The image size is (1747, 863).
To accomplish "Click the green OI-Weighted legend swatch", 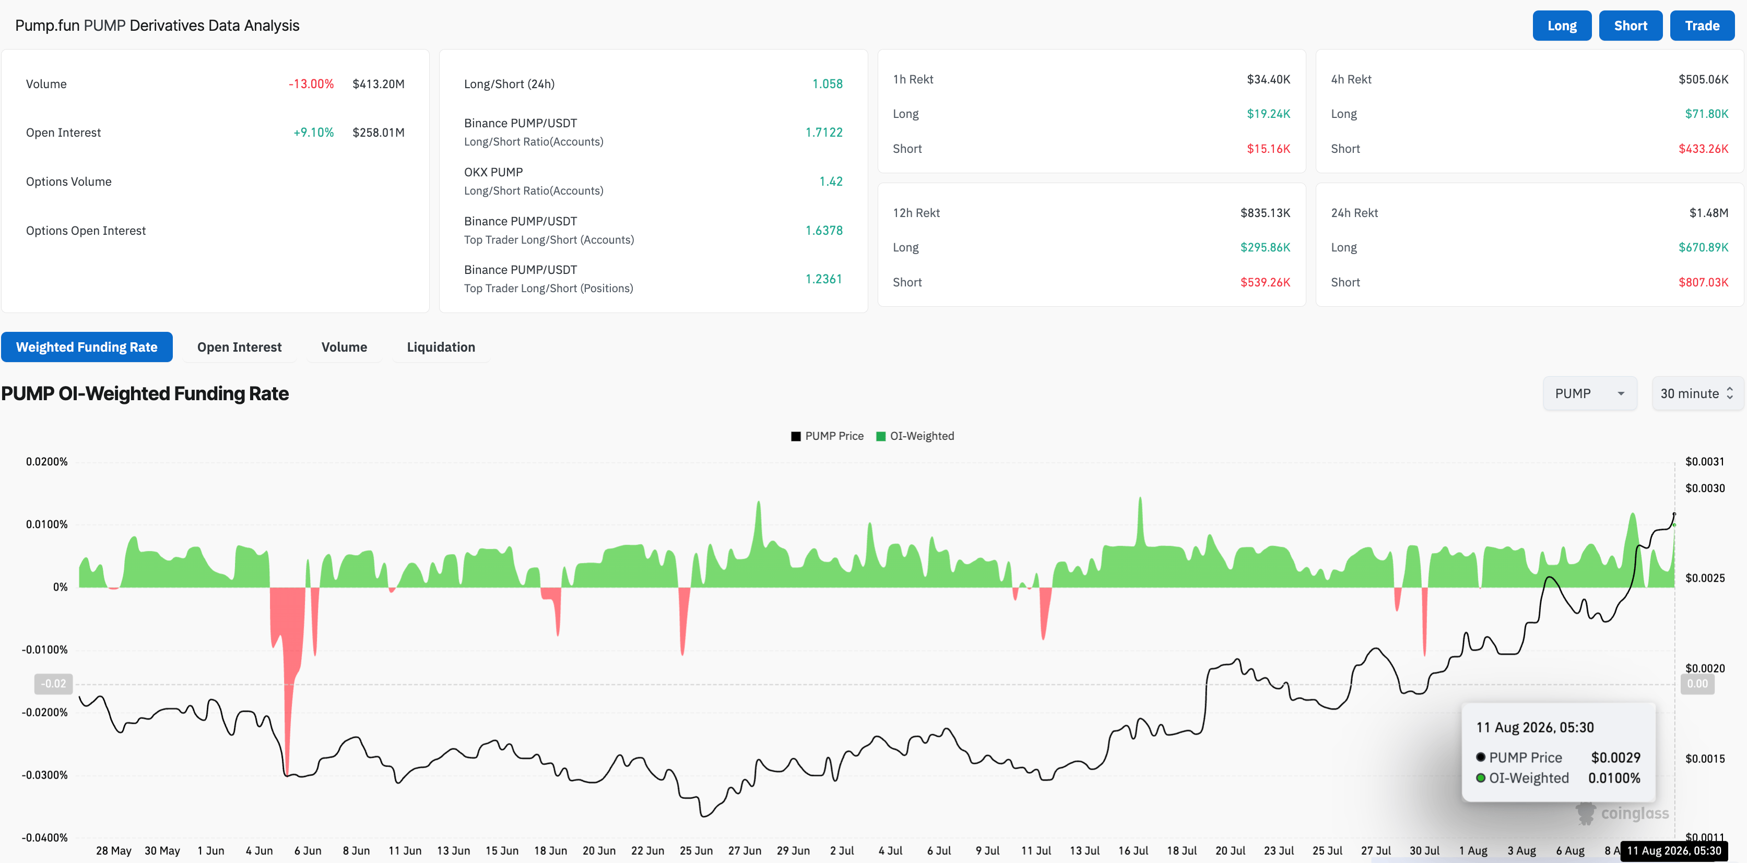I will pyautogui.click(x=881, y=437).
